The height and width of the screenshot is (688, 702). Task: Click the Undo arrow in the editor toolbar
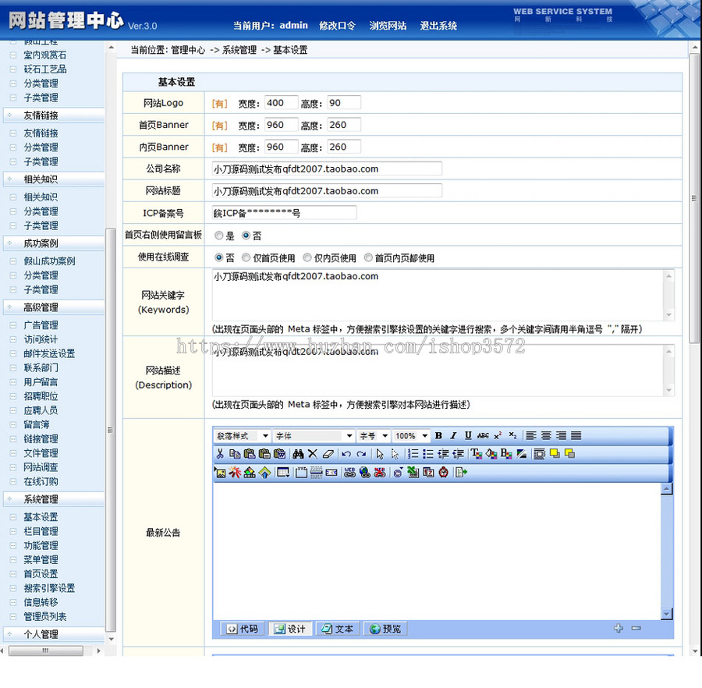point(346,453)
